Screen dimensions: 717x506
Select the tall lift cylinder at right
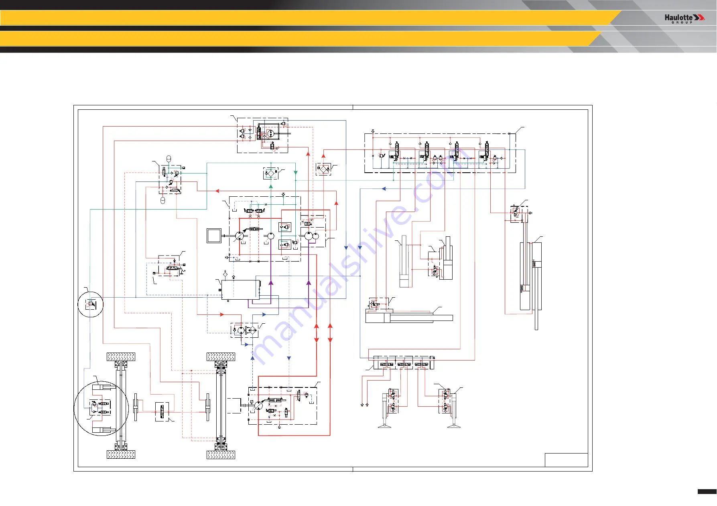[x=531, y=286]
